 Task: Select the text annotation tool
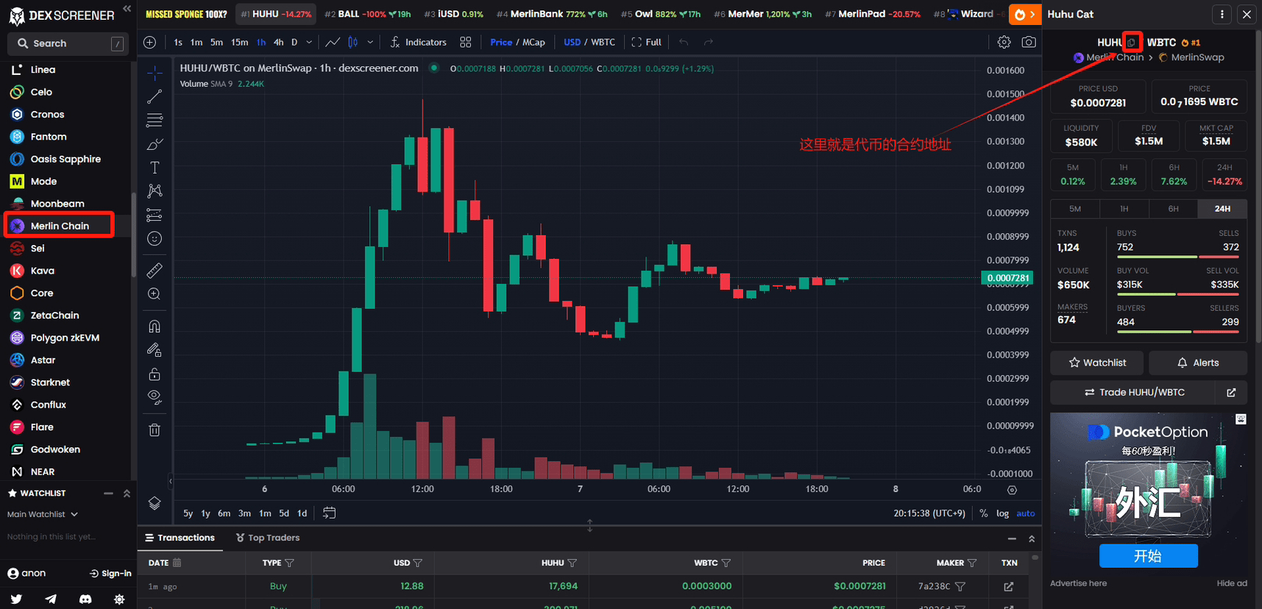pyautogui.click(x=155, y=168)
